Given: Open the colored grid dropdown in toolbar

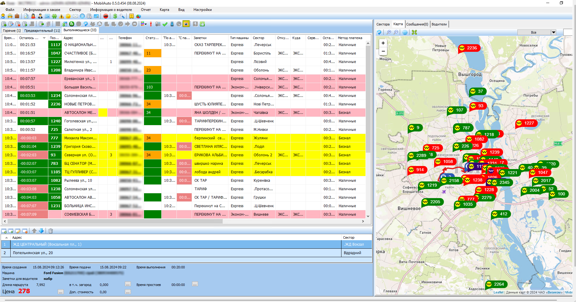Looking at the screenshot, I should click(x=144, y=24).
